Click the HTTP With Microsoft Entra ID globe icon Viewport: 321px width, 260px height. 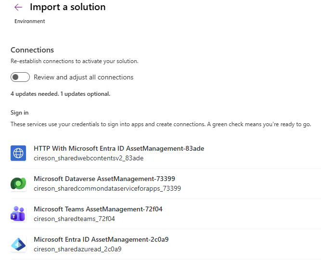[18, 153]
